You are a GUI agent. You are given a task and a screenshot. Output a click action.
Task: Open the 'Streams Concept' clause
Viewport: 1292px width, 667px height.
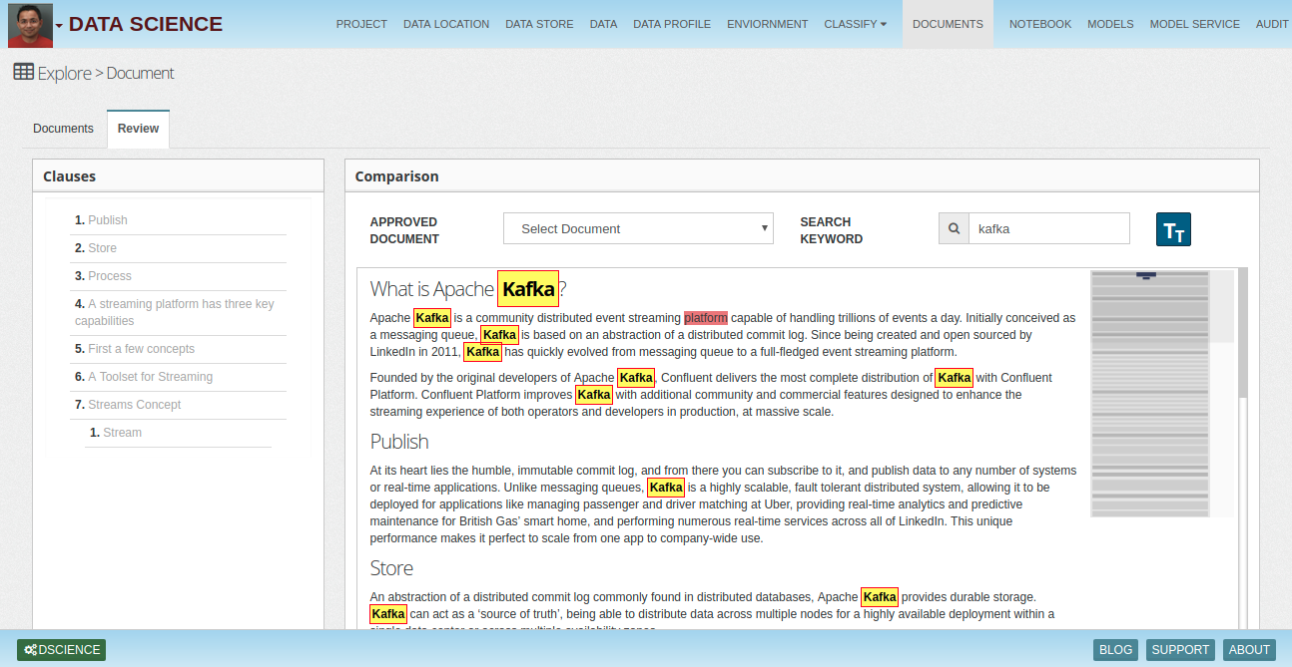click(x=135, y=405)
